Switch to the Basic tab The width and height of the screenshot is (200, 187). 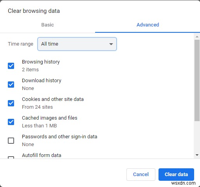[47, 25]
